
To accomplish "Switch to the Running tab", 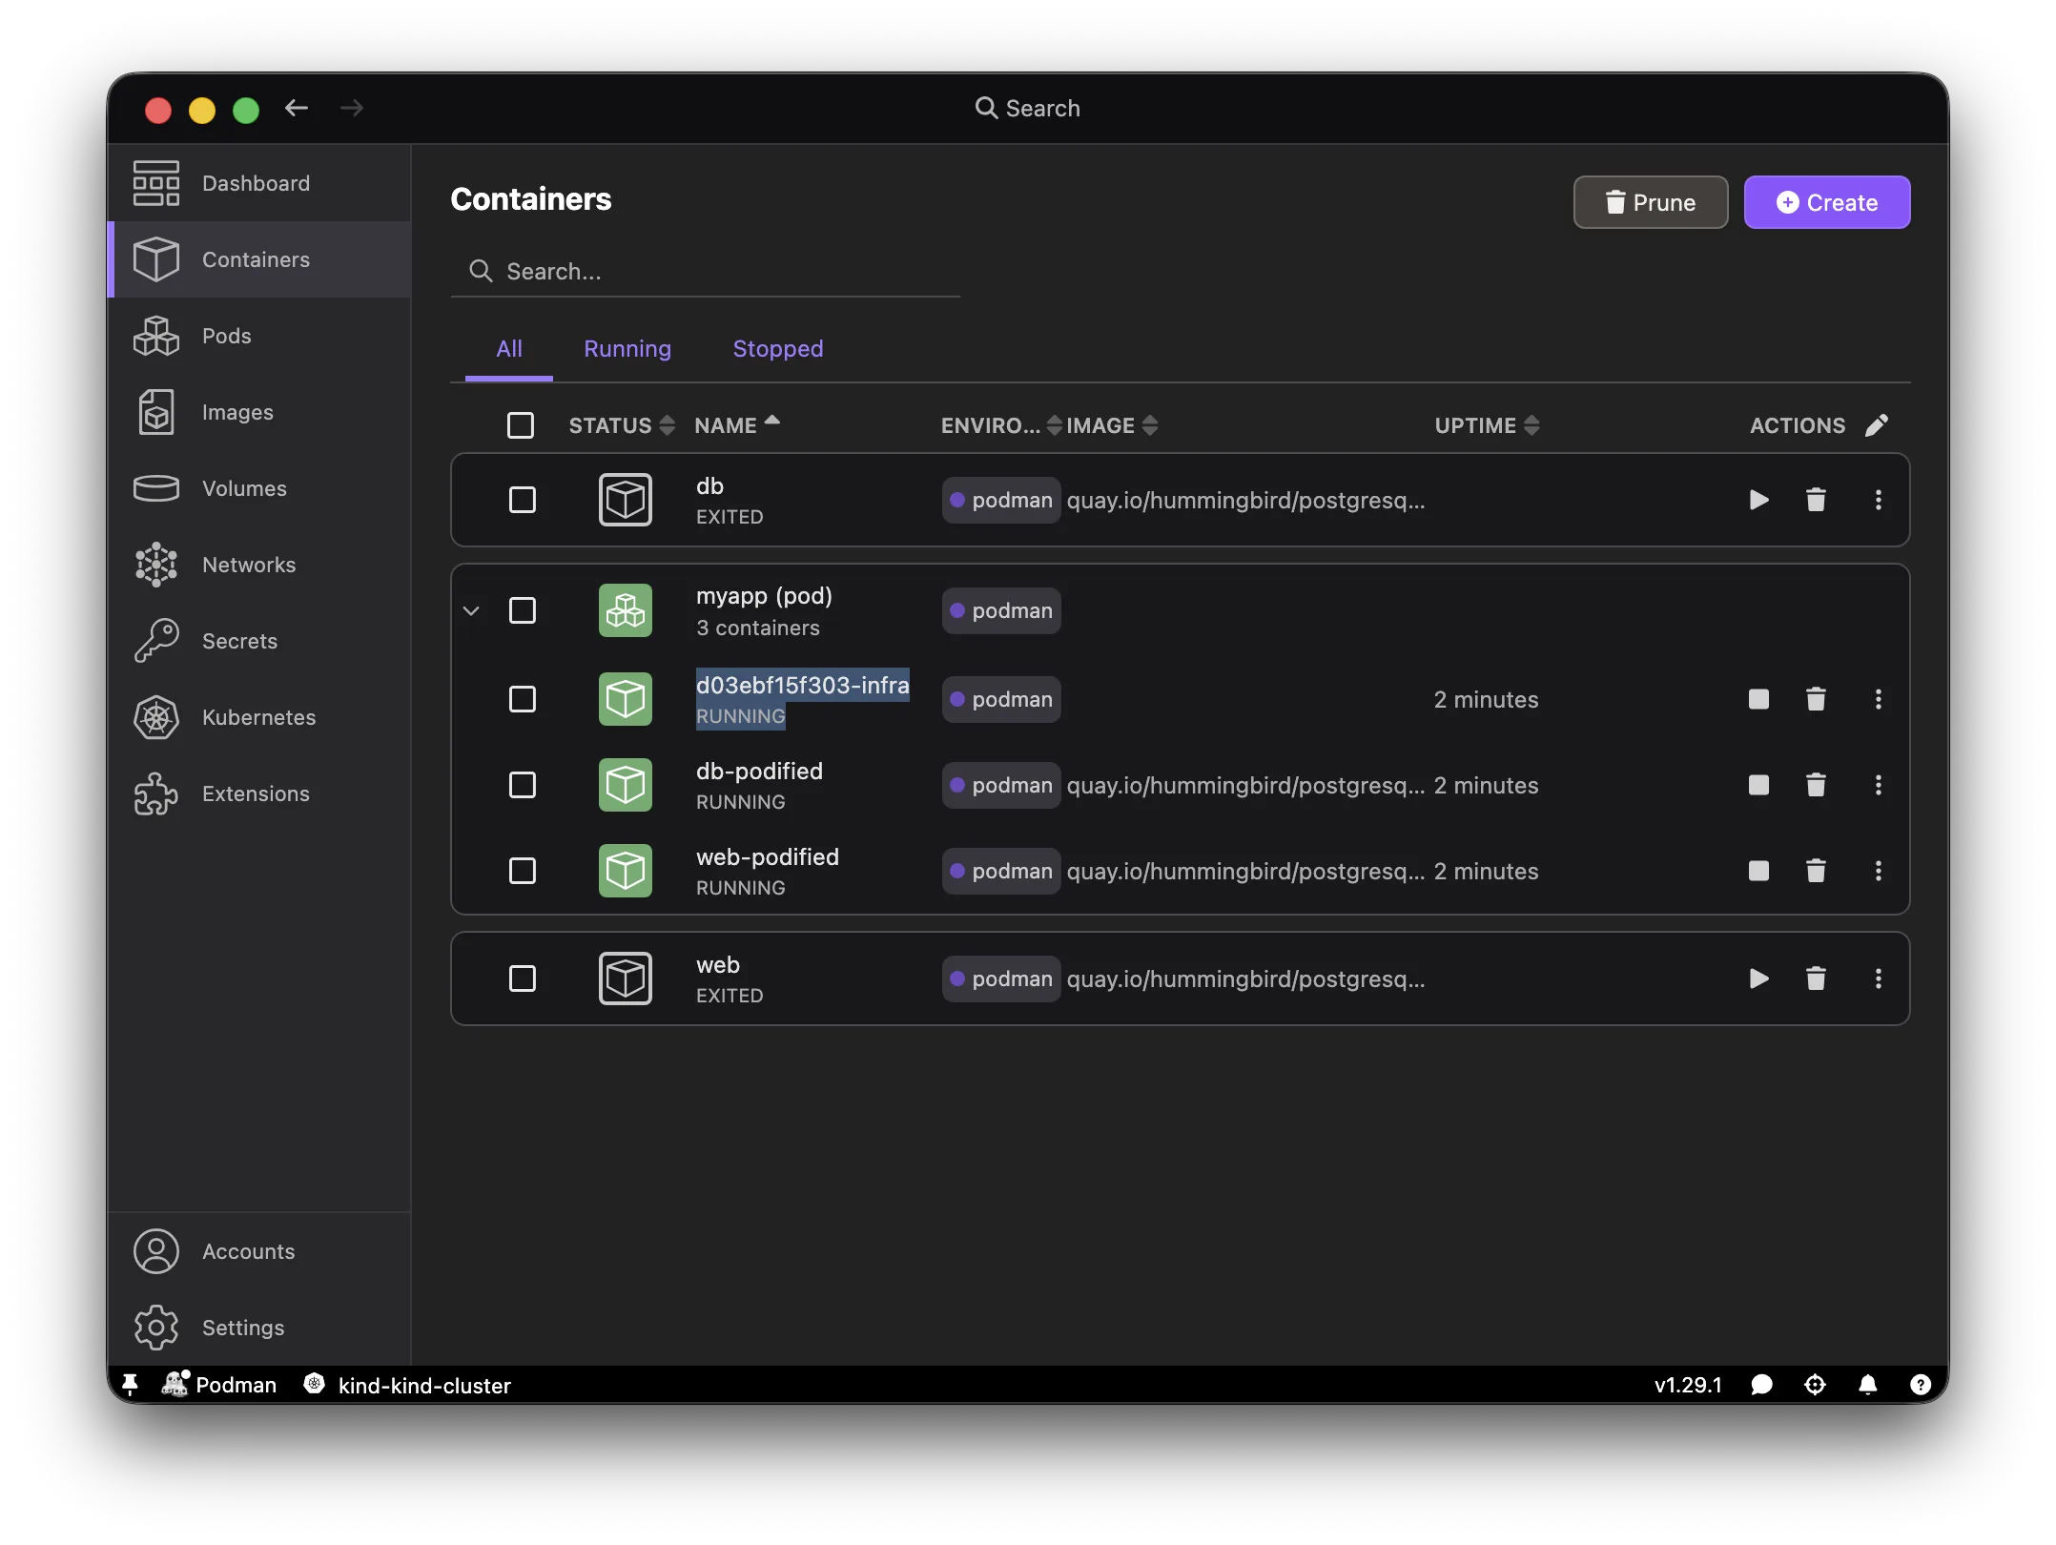I will coord(627,349).
